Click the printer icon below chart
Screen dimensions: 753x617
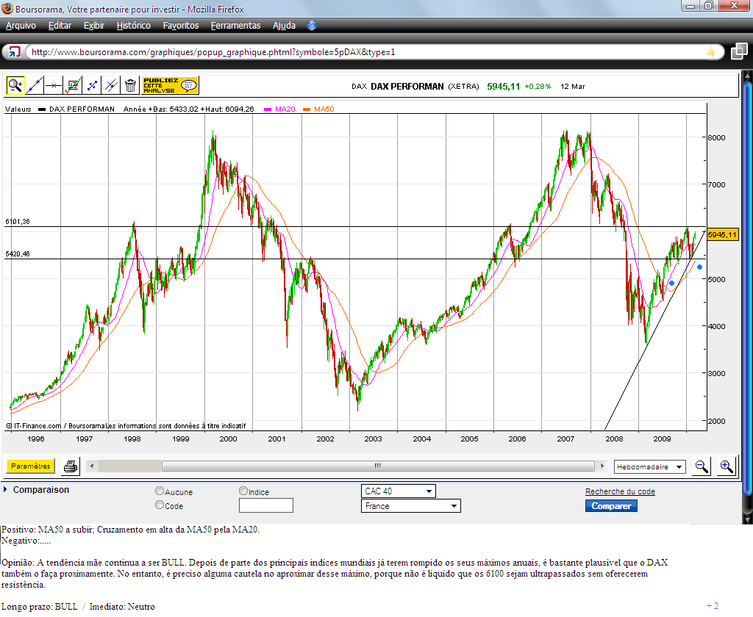[71, 466]
